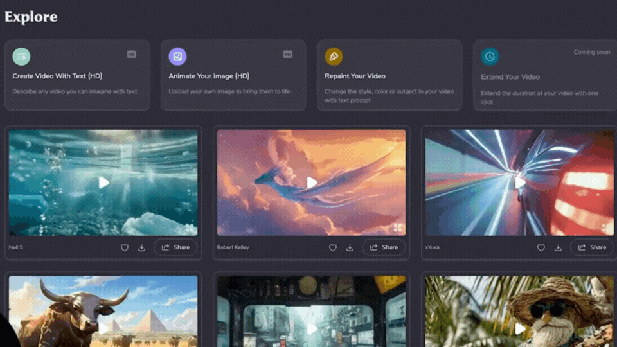Click the Extend Your Video clock icon
The height and width of the screenshot is (347, 617).
pos(490,57)
